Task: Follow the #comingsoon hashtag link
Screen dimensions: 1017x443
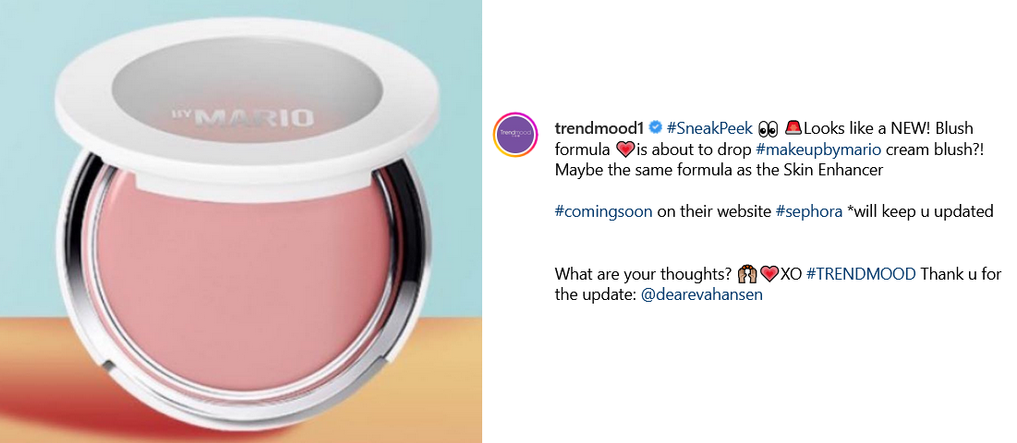Action: [x=604, y=211]
